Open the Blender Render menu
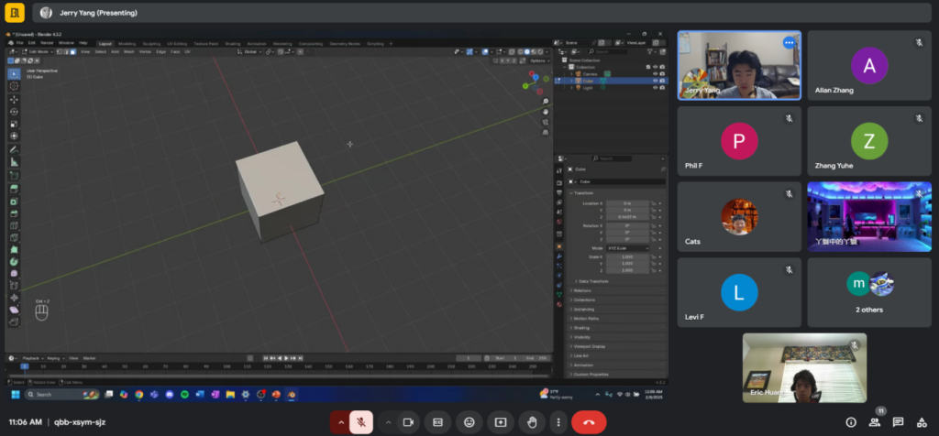 47,43
